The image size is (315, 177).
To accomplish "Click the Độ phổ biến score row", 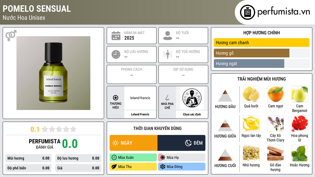I will [x=28, y=168].
